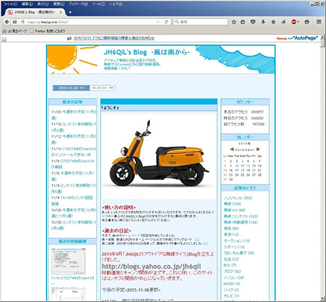Open the Firefox hamburger menu
Viewport: 326px width, 302px height.
tap(319, 22)
